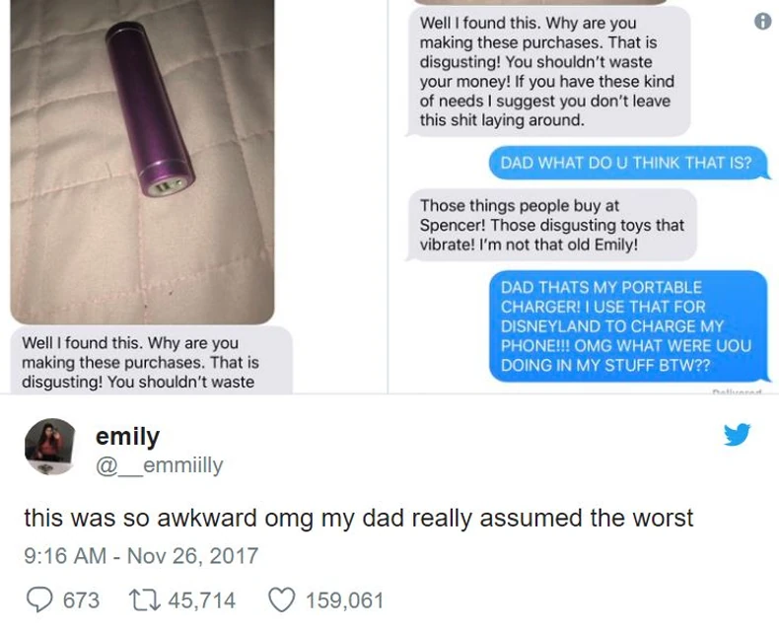Screen dimensions: 779x633
Task: Select the DAD WHAT DO U THINK bubble
Action: 629,163
